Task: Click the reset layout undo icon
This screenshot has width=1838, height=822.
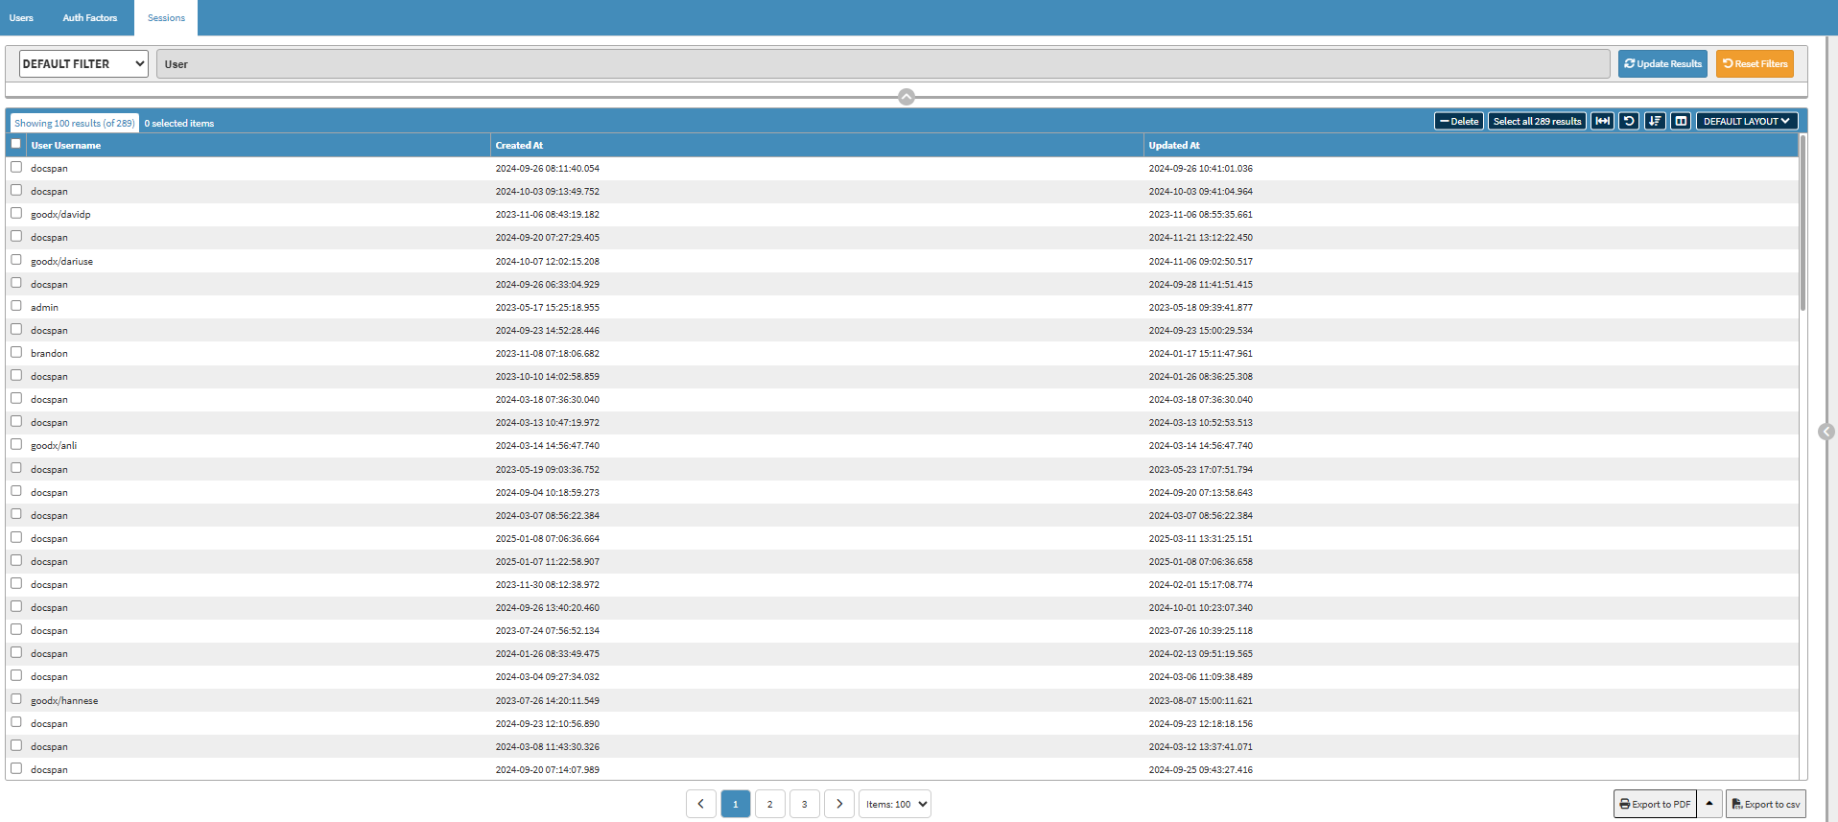Action: (x=1628, y=121)
